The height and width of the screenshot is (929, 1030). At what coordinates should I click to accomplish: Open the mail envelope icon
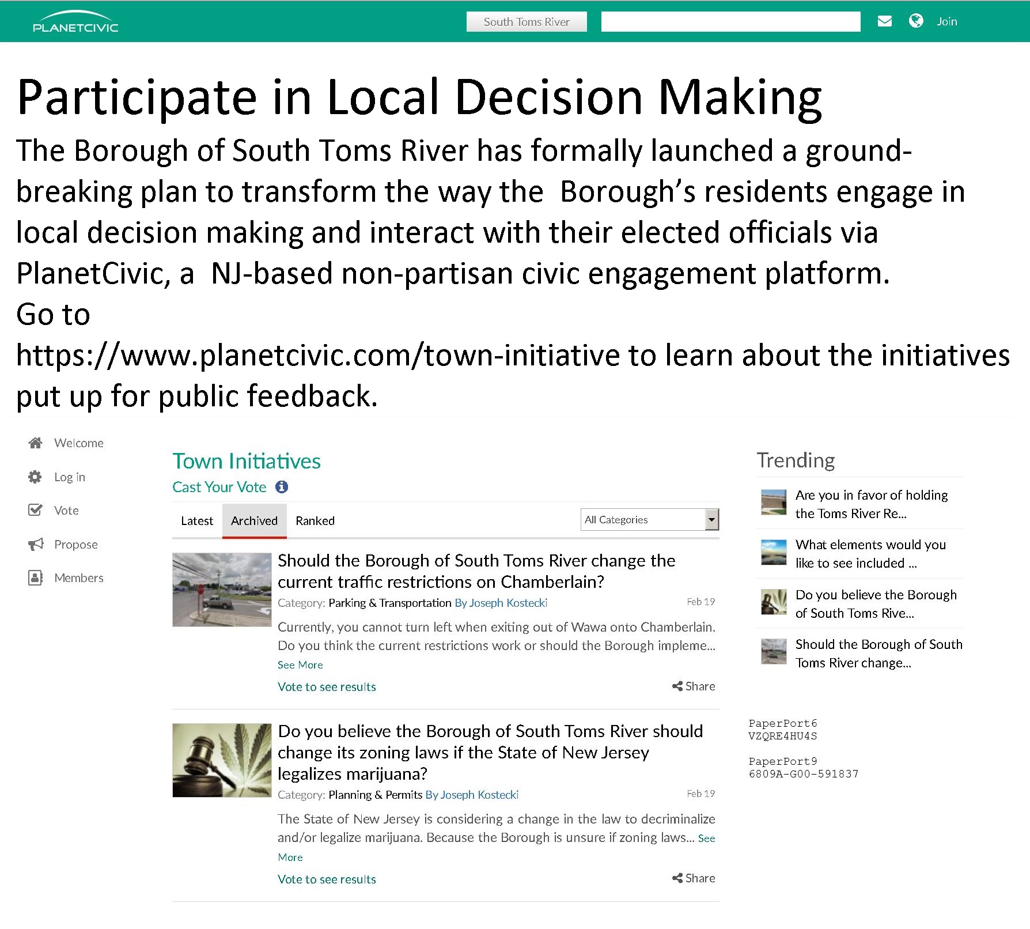(884, 21)
